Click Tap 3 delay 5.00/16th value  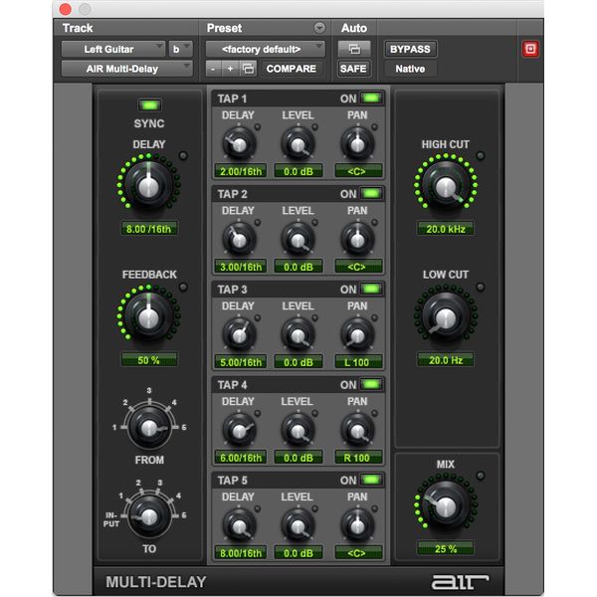coord(241,362)
